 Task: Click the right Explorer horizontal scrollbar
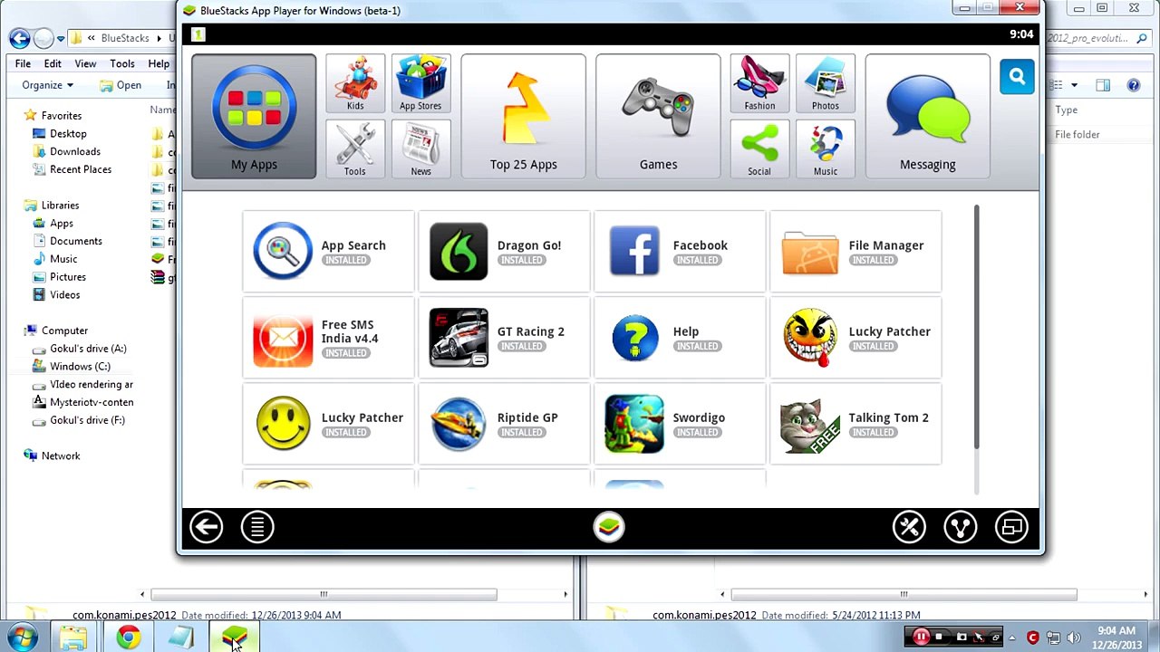tap(904, 594)
